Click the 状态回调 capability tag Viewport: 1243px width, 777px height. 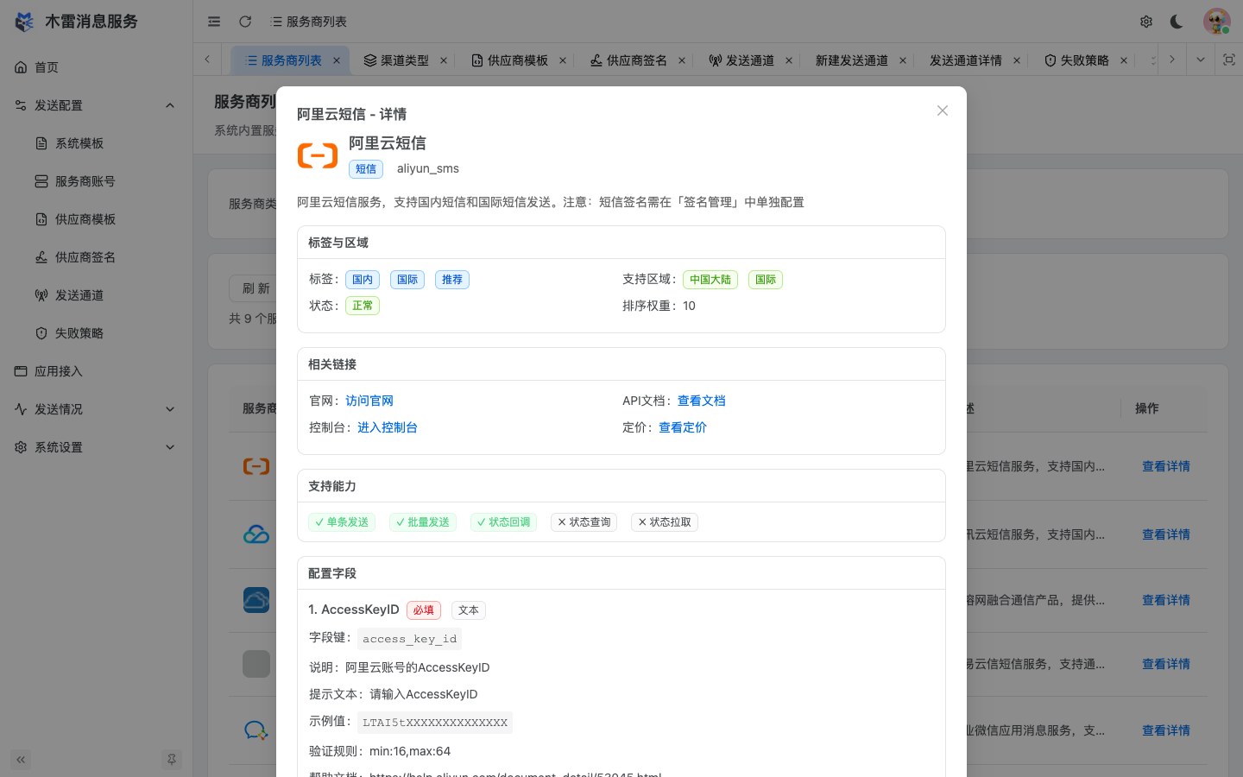pos(504,522)
